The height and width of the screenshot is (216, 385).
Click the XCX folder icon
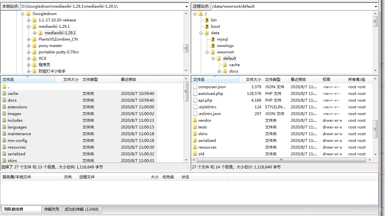coord(34,58)
